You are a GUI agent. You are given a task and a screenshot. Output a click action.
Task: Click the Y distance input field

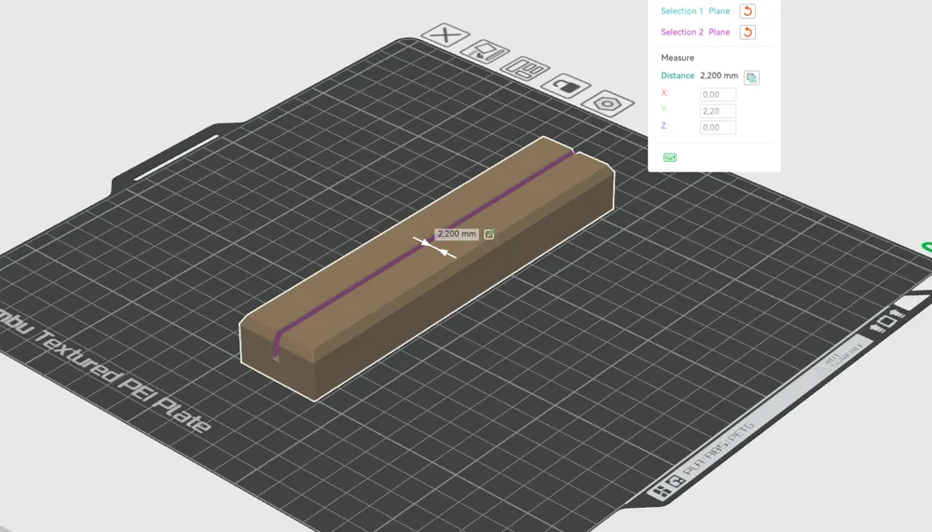[718, 111]
